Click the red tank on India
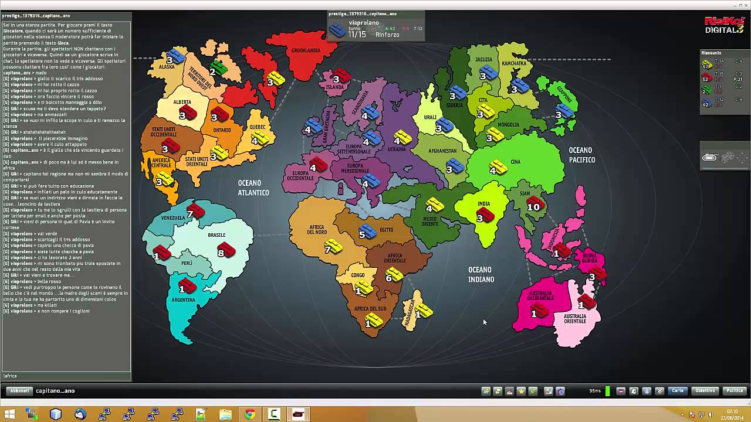 [x=485, y=216]
